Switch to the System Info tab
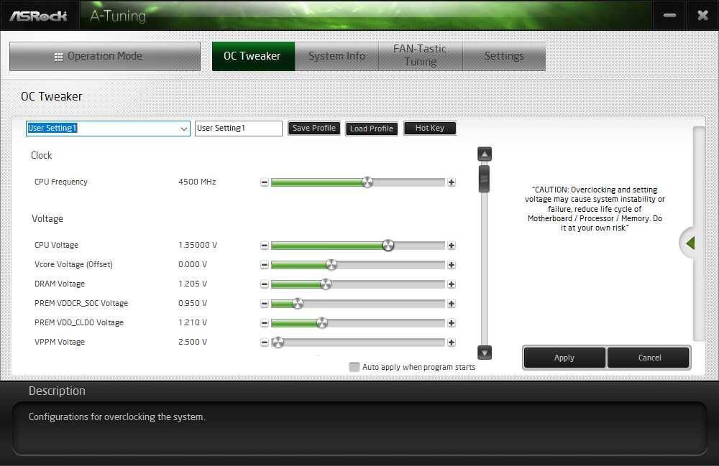This screenshot has width=719, height=466. pos(336,56)
